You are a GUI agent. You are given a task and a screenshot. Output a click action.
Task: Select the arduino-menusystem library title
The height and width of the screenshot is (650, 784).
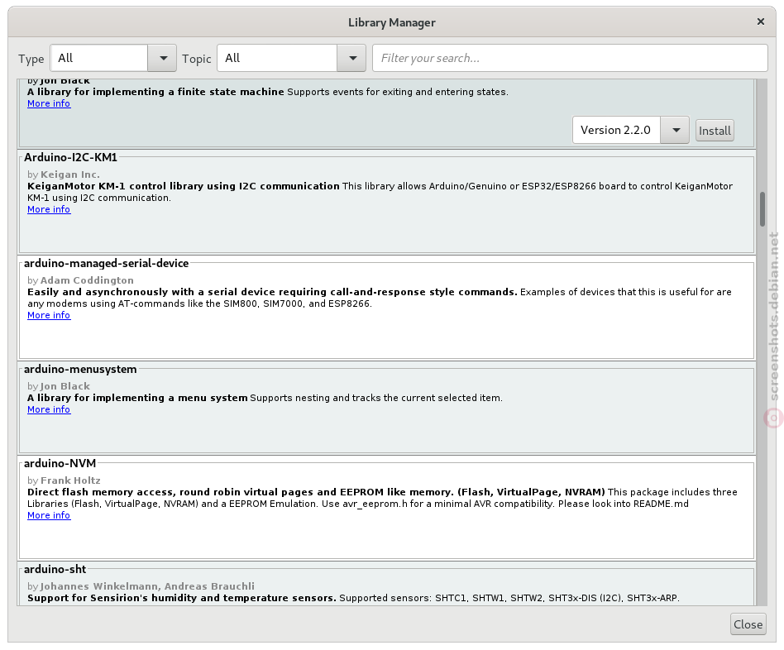click(80, 370)
